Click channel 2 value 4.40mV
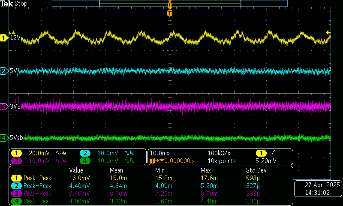Image resolution: width=343 pixels, height=206 pixels. point(79,186)
